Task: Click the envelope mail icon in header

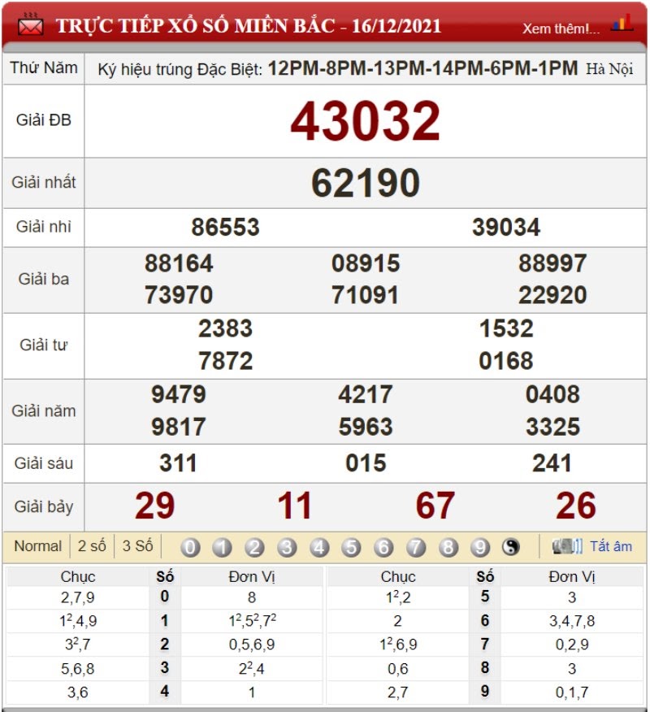Action: tap(30, 25)
